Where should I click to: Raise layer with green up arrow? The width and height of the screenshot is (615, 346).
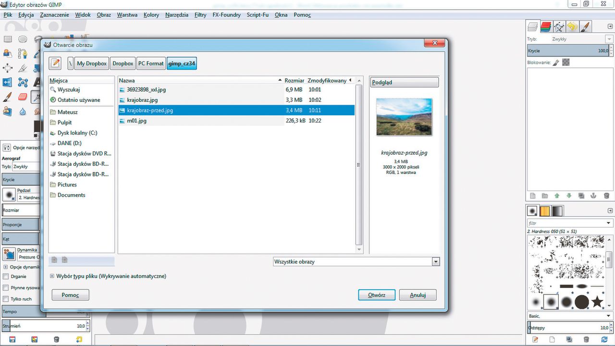557,196
